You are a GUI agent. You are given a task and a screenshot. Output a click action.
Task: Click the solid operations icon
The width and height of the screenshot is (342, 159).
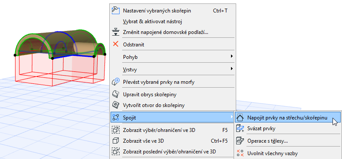click(x=240, y=141)
